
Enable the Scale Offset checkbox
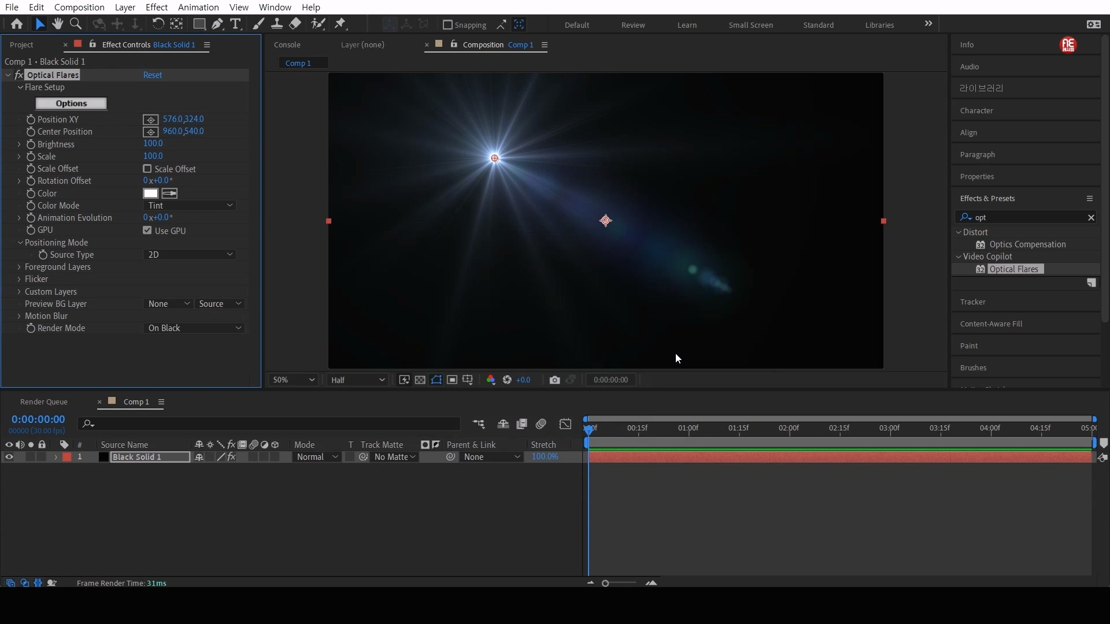point(147,169)
